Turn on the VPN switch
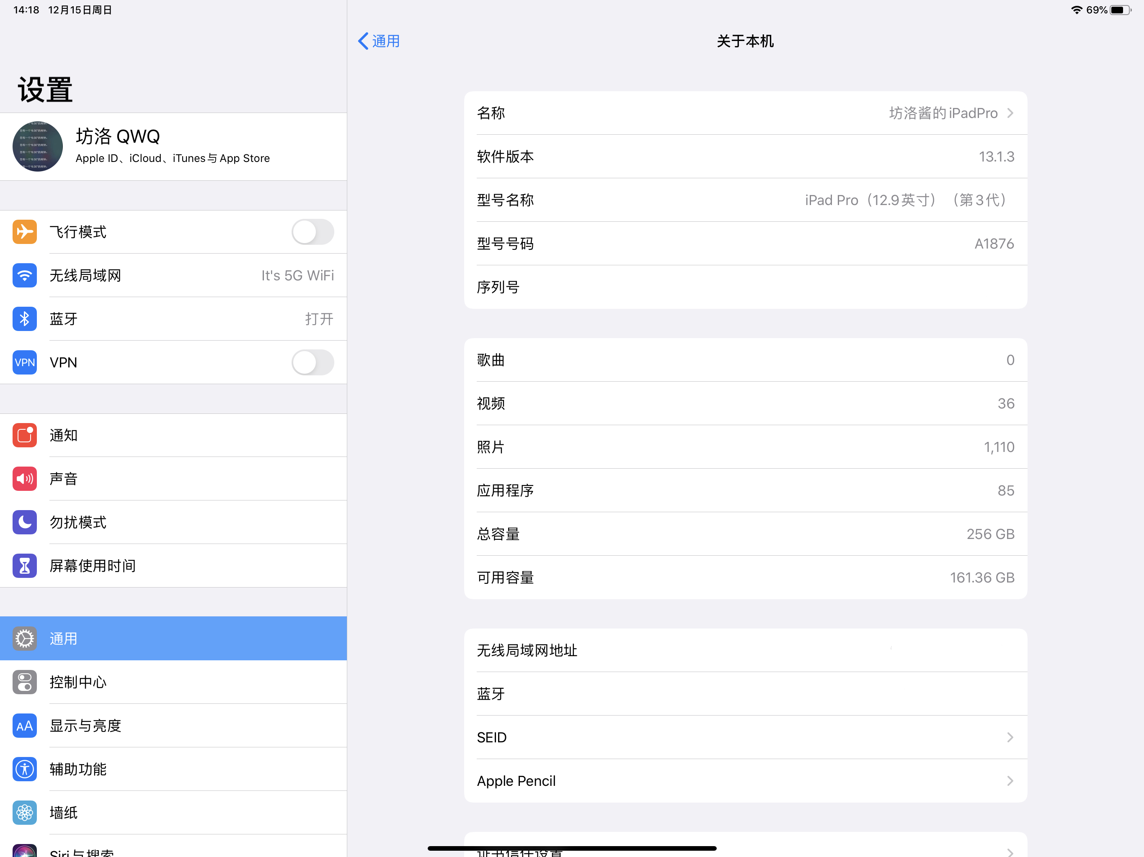The height and width of the screenshot is (857, 1144). click(x=312, y=363)
